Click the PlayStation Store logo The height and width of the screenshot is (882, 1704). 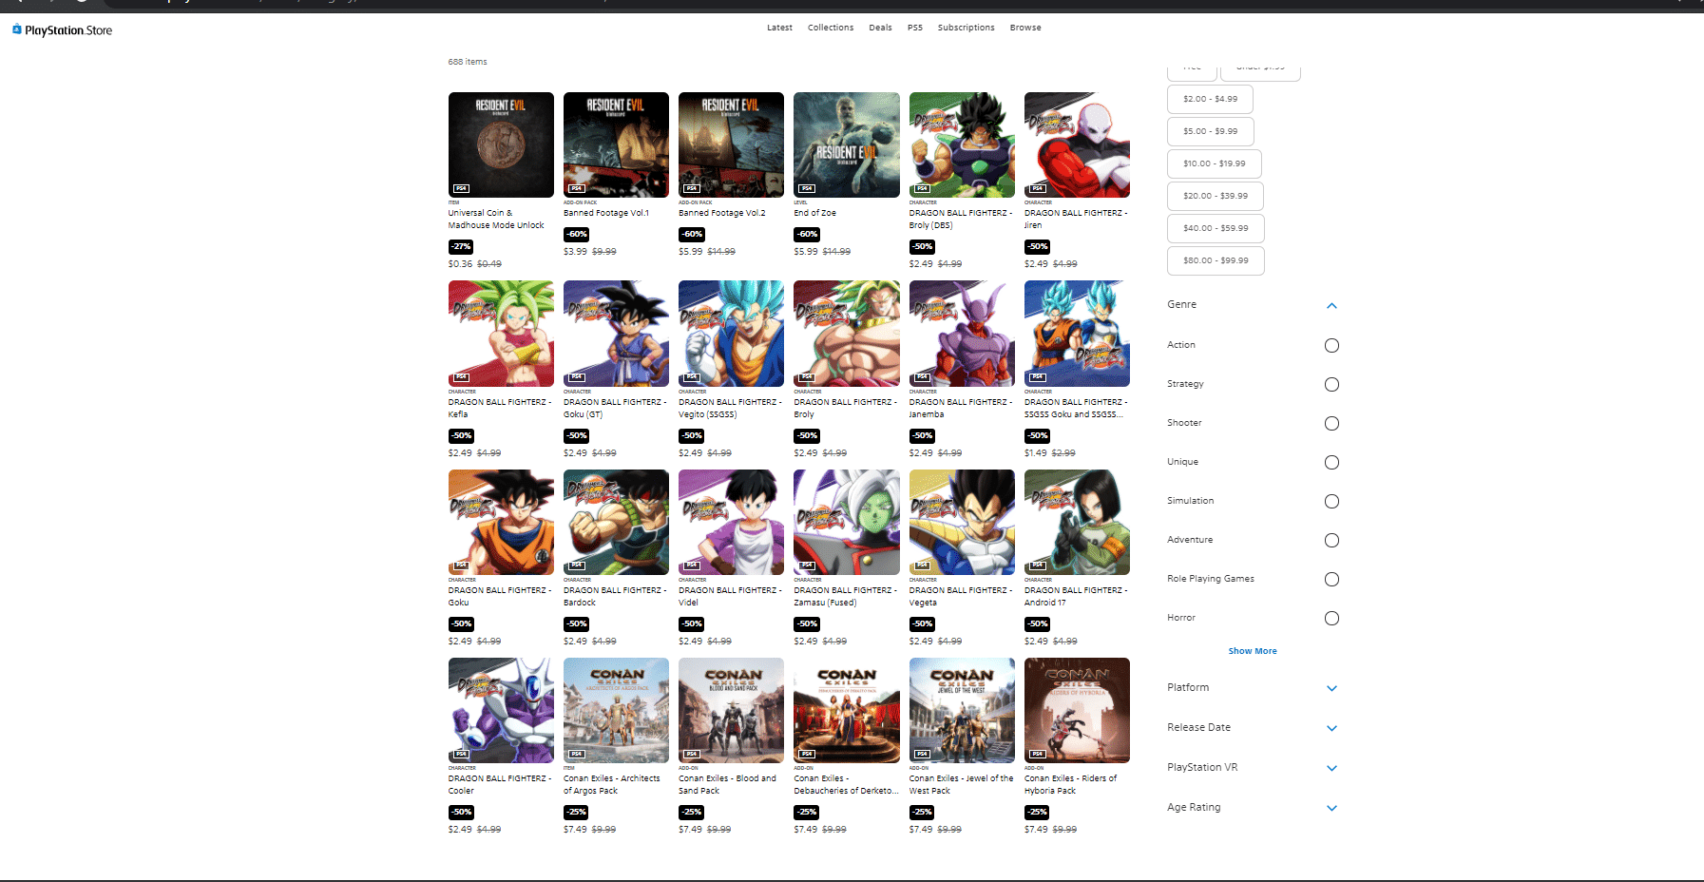[63, 30]
